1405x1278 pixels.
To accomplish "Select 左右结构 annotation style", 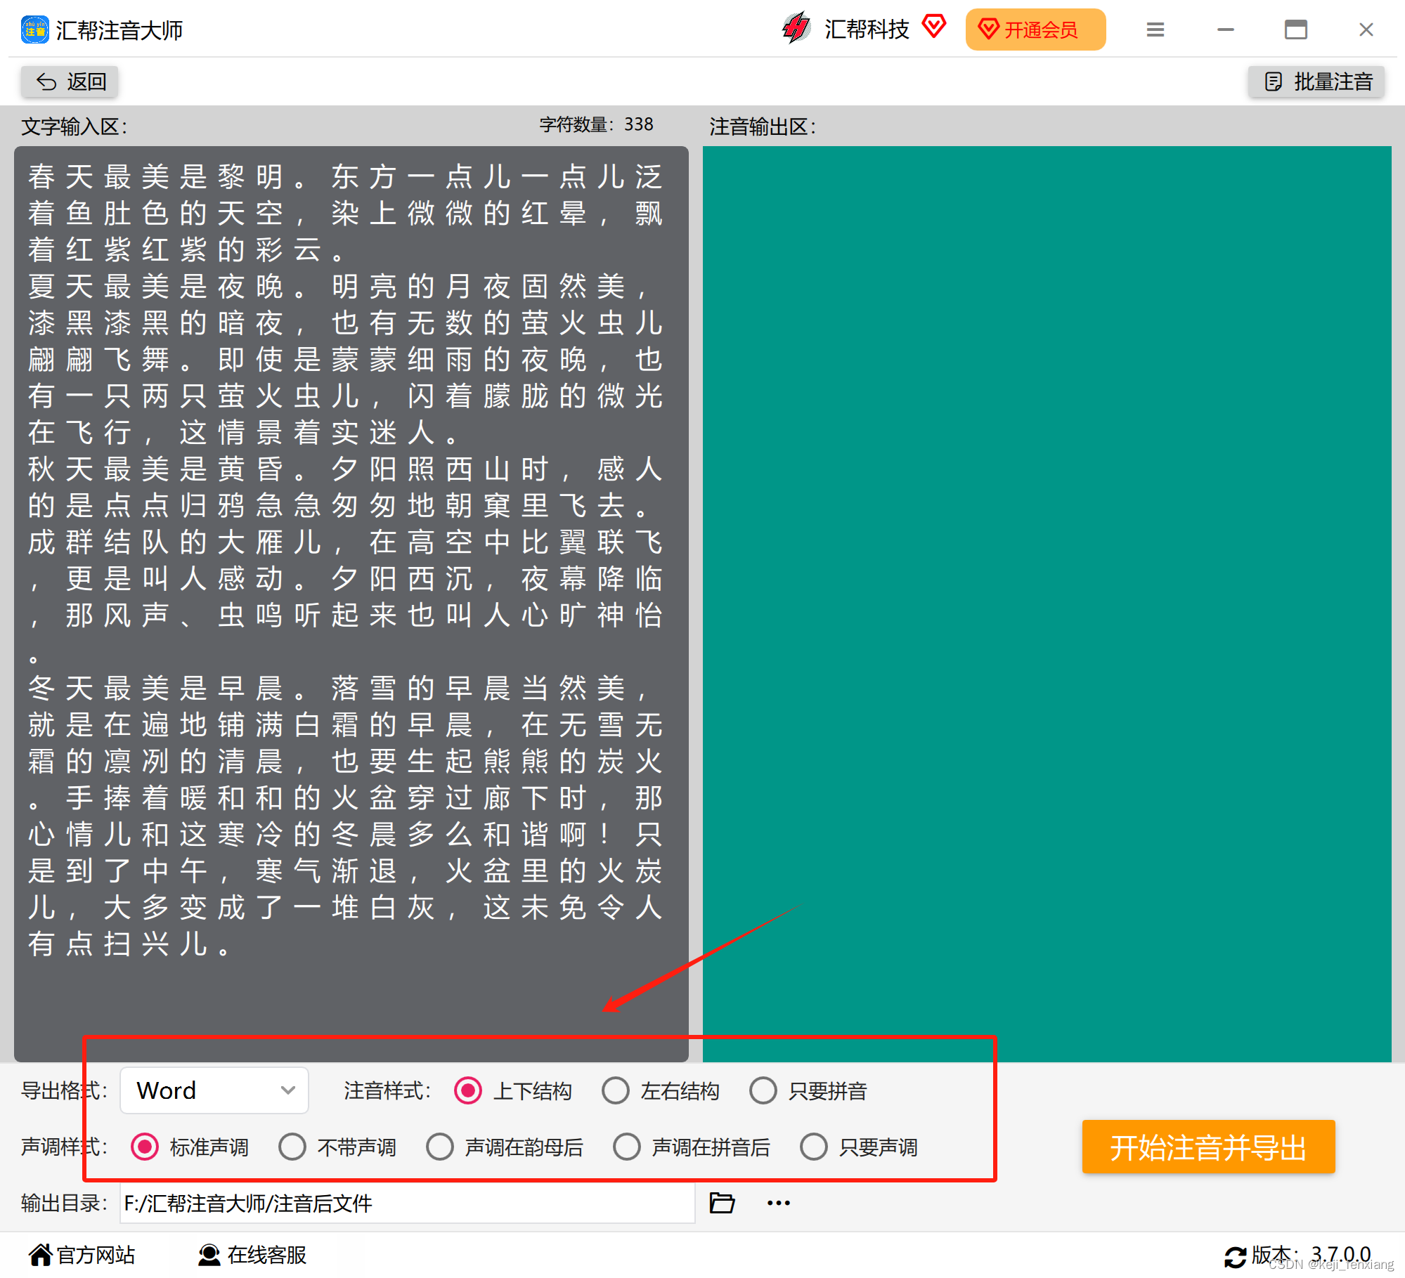I will (616, 1090).
